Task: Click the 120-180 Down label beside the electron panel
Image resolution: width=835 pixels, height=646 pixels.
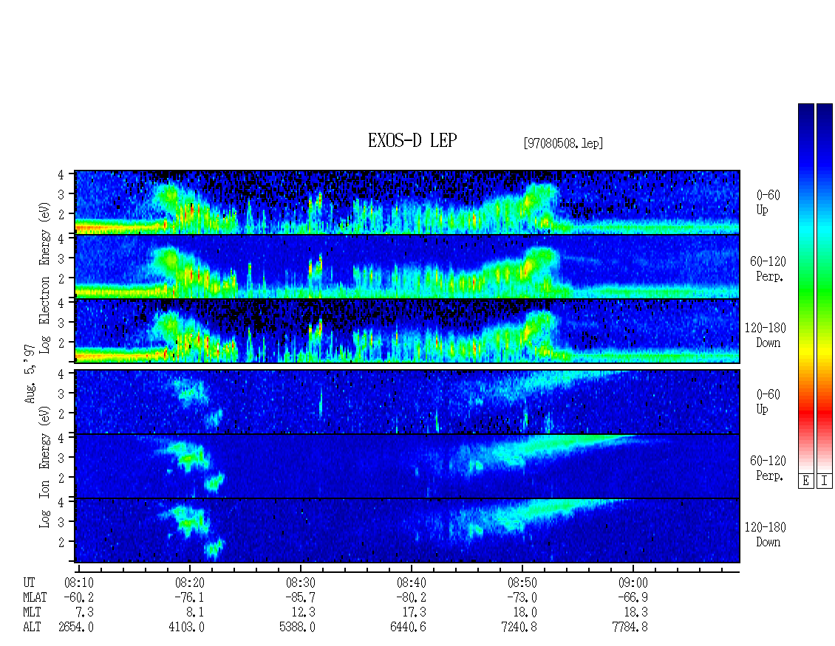Action: click(766, 335)
